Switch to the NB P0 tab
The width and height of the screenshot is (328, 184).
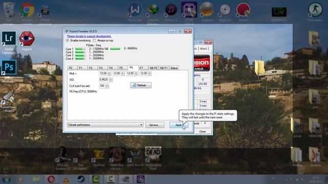point(153,68)
